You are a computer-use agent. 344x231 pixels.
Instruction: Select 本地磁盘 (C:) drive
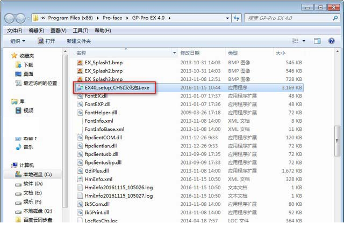[x=33, y=174]
